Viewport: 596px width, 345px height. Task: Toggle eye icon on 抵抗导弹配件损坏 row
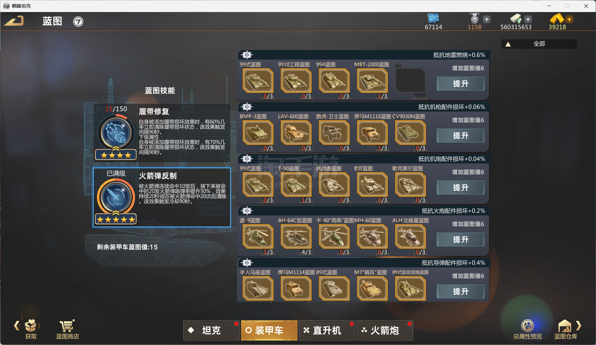pos(247,263)
